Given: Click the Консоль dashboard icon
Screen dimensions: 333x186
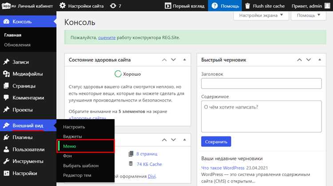Looking at the screenshot, I should (6, 21).
